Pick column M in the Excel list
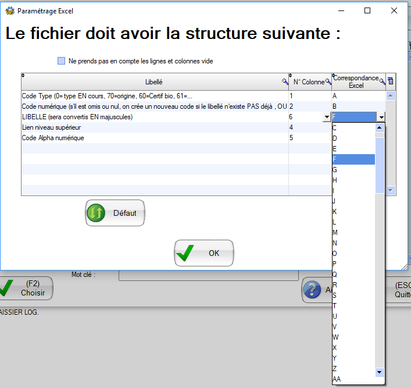 coord(335,232)
